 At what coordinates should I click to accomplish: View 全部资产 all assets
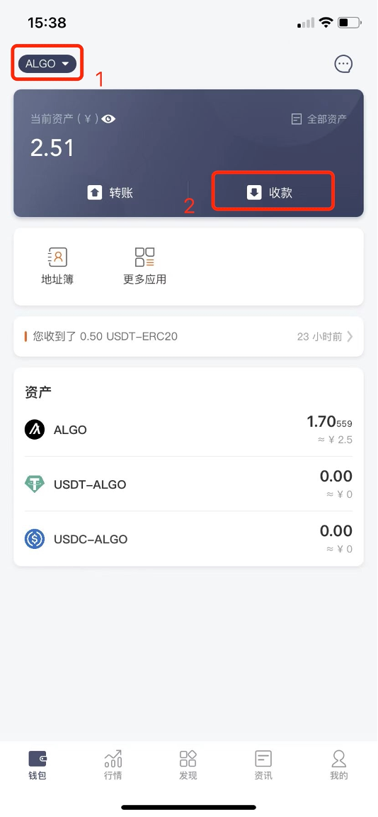[x=319, y=119]
